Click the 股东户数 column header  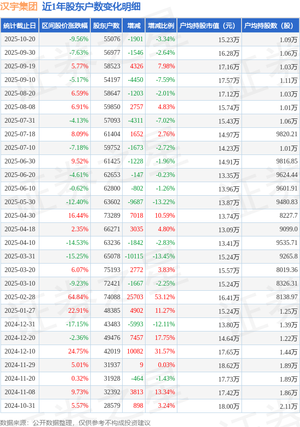pos(106,26)
